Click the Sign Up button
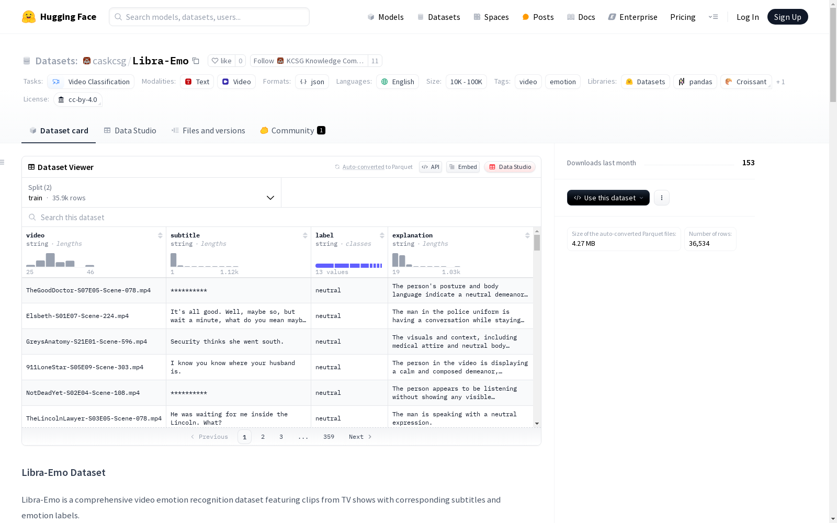The height and width of the screenshot is (523, 837). click(x=787, y=17)
